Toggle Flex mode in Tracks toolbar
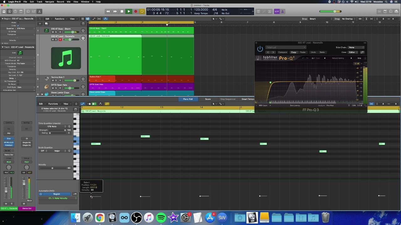The width and height of the screenshot is (401, 225). click(100, 19)
